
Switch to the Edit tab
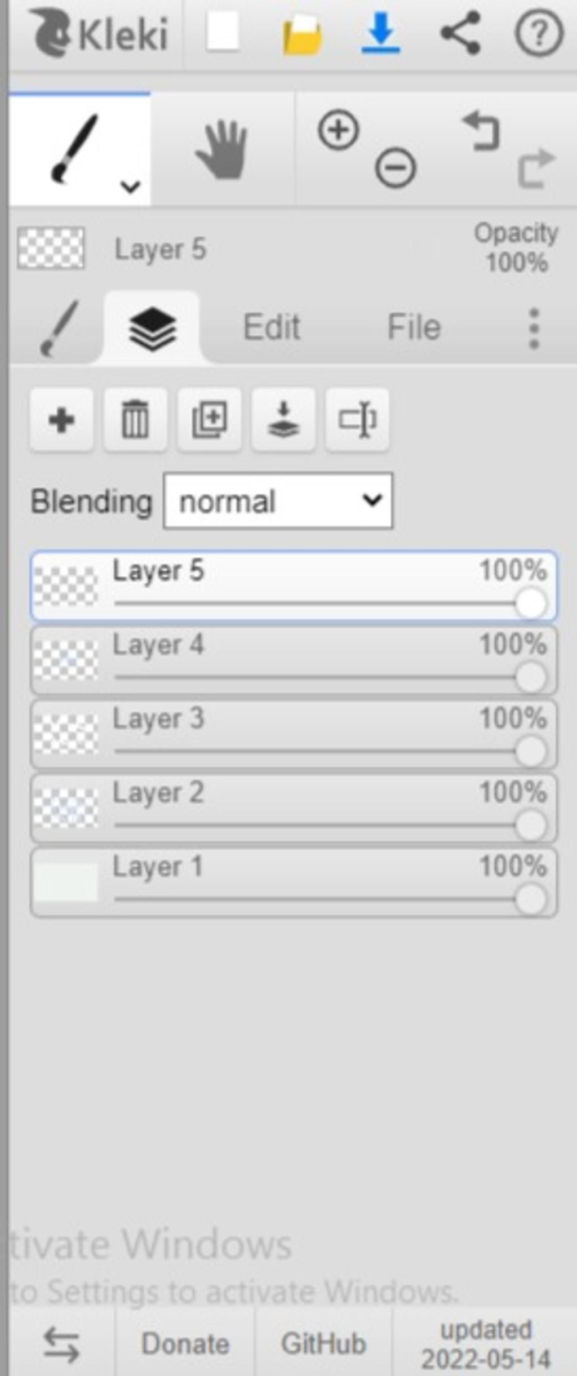tap(272, 327)
